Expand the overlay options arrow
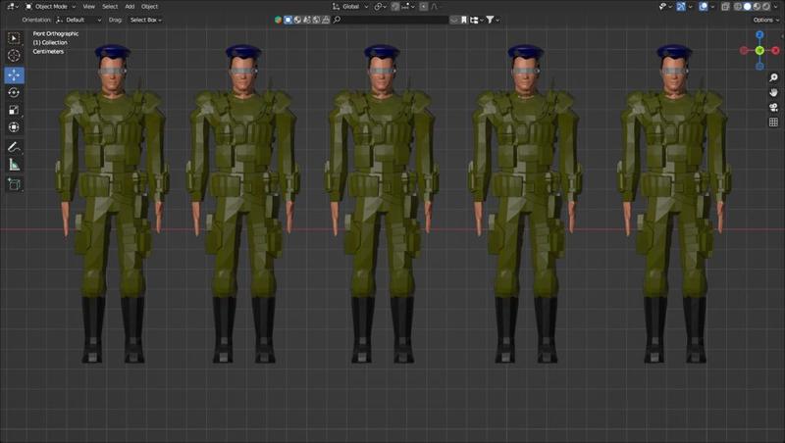785x443 pixels. click(x=712, y=7)
